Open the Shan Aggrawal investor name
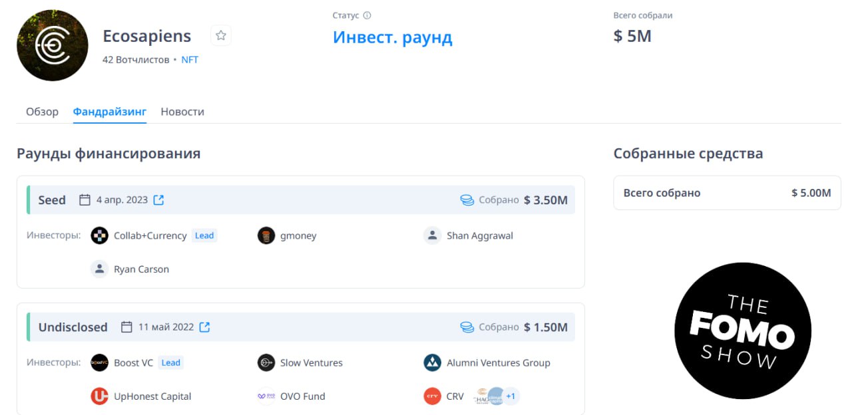852x415 pixels. (480, 235)
